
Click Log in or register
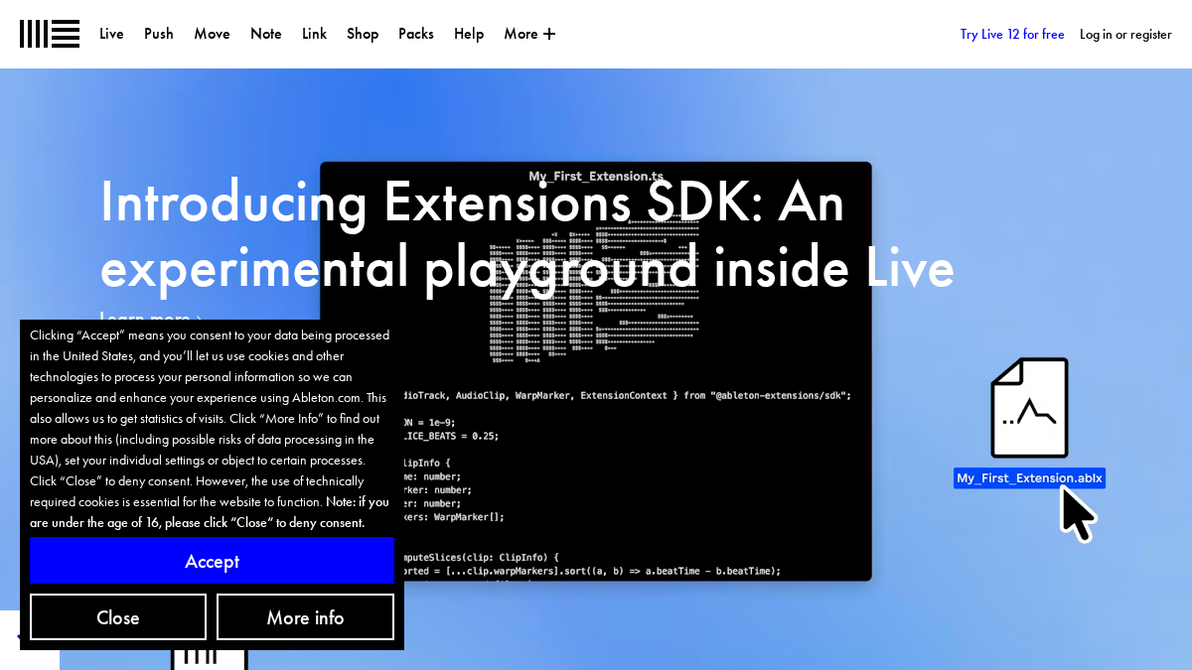click(1125, 34)
